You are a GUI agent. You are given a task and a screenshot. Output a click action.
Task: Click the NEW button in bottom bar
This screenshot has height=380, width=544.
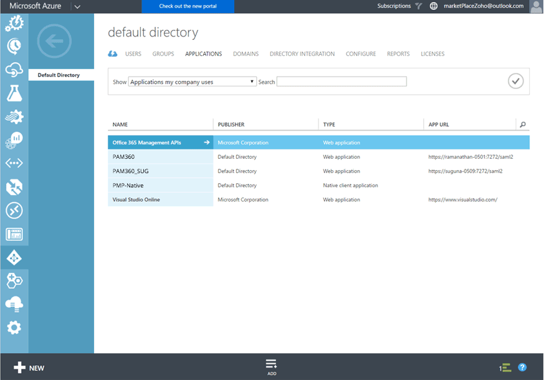tap(29, 368)
